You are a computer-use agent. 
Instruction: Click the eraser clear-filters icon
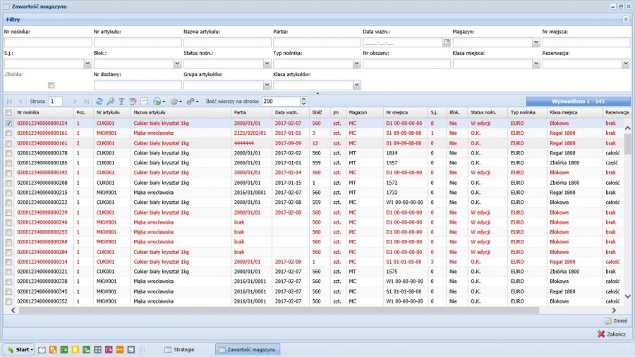pos(133,102)
